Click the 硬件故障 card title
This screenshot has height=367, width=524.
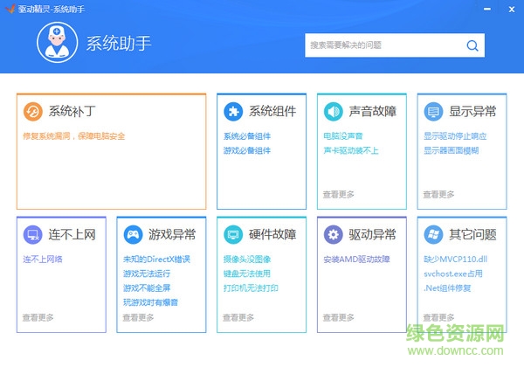(x=272, y=234)
